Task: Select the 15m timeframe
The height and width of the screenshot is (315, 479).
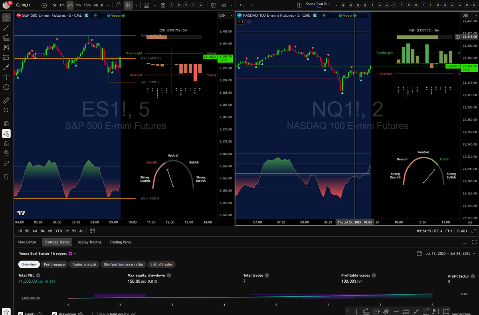Action: coord(87,6)
